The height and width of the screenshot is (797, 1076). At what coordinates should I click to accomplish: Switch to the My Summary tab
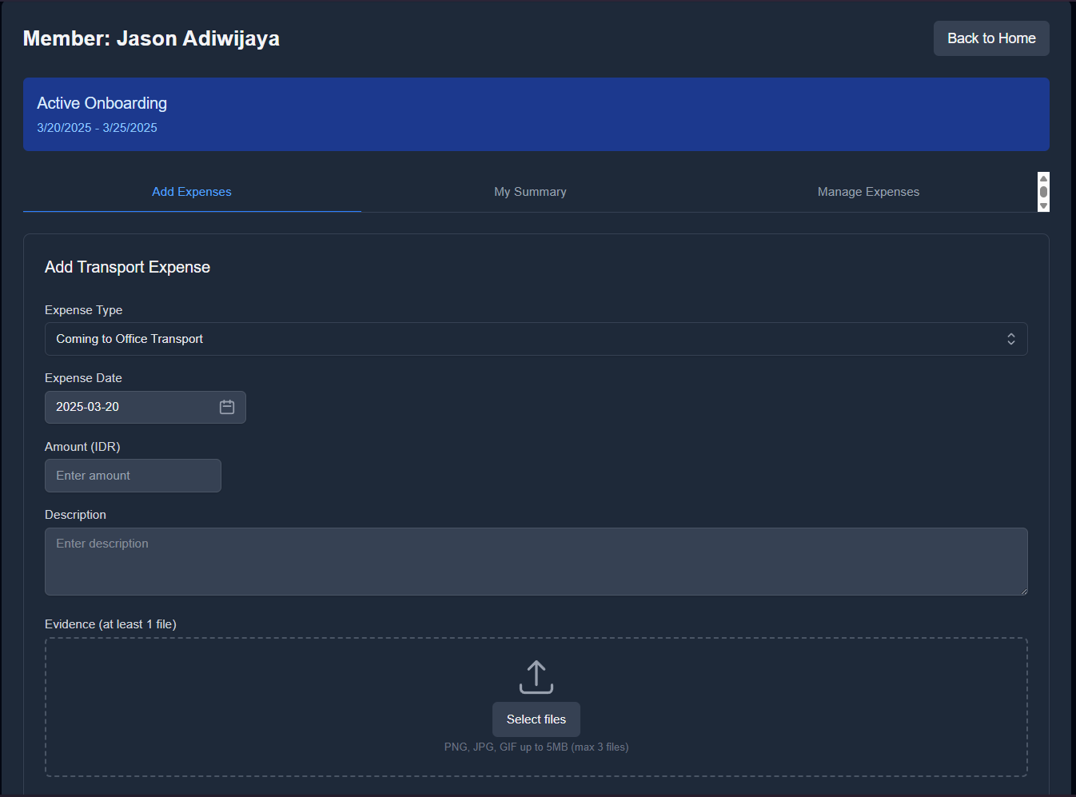pyautogui.click(x=530, y=192)
